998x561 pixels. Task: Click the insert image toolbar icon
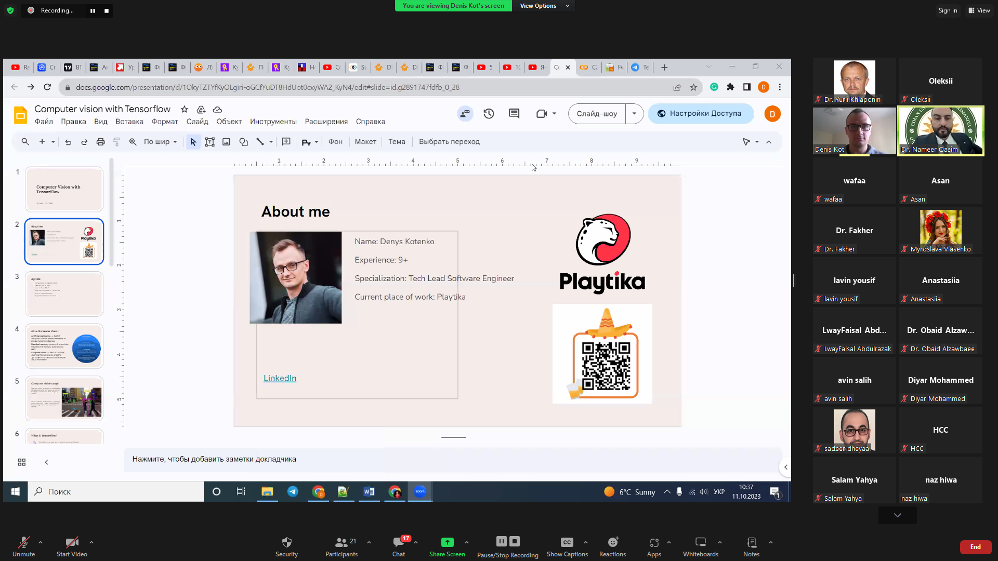click(226, 142)
